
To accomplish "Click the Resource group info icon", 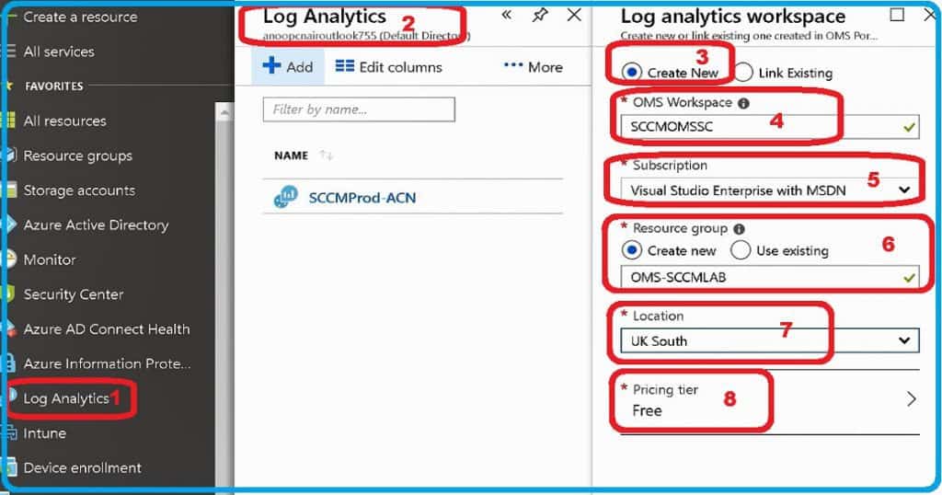I will 740,229.
